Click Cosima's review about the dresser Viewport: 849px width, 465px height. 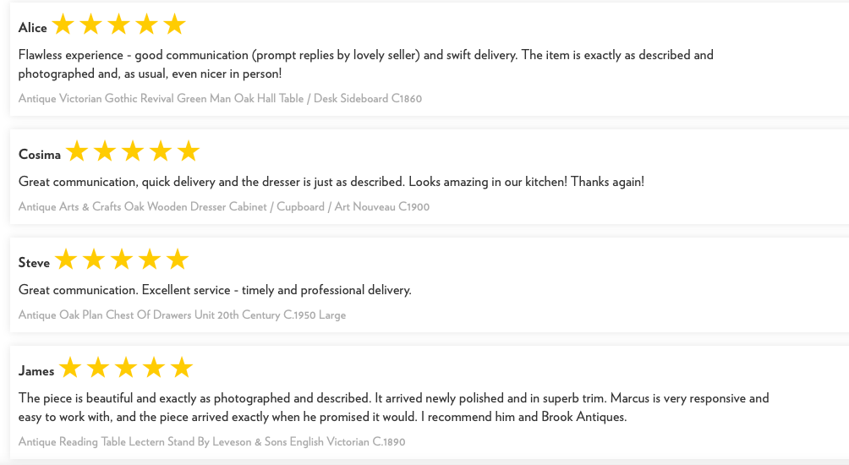pyautogui.click(x=331, y=181)
